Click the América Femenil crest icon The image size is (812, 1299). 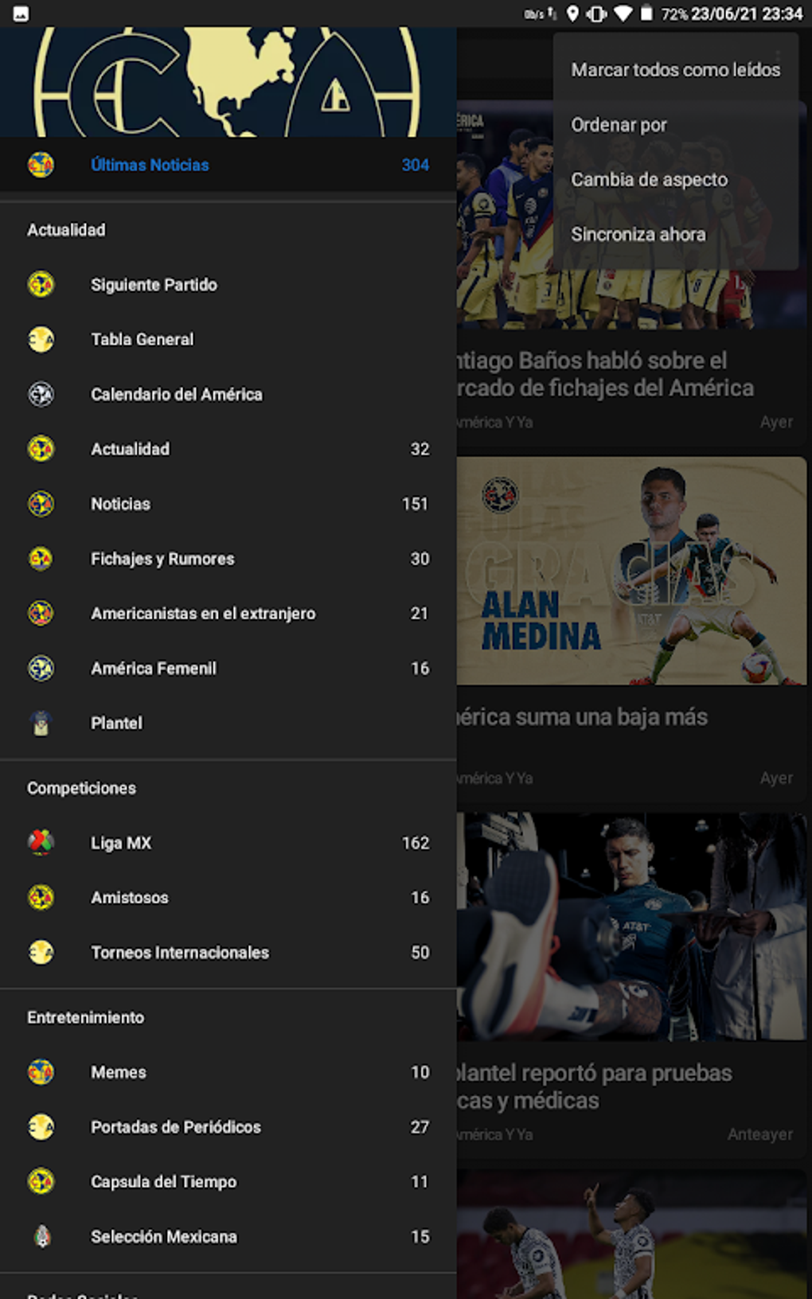[41, 668]
